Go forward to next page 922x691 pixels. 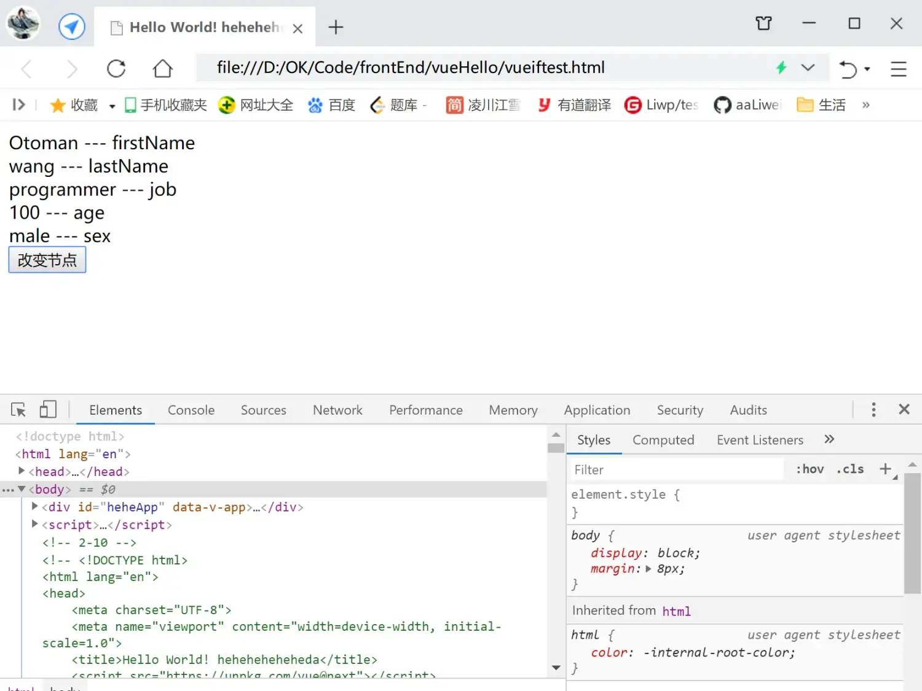coord(71,68)
